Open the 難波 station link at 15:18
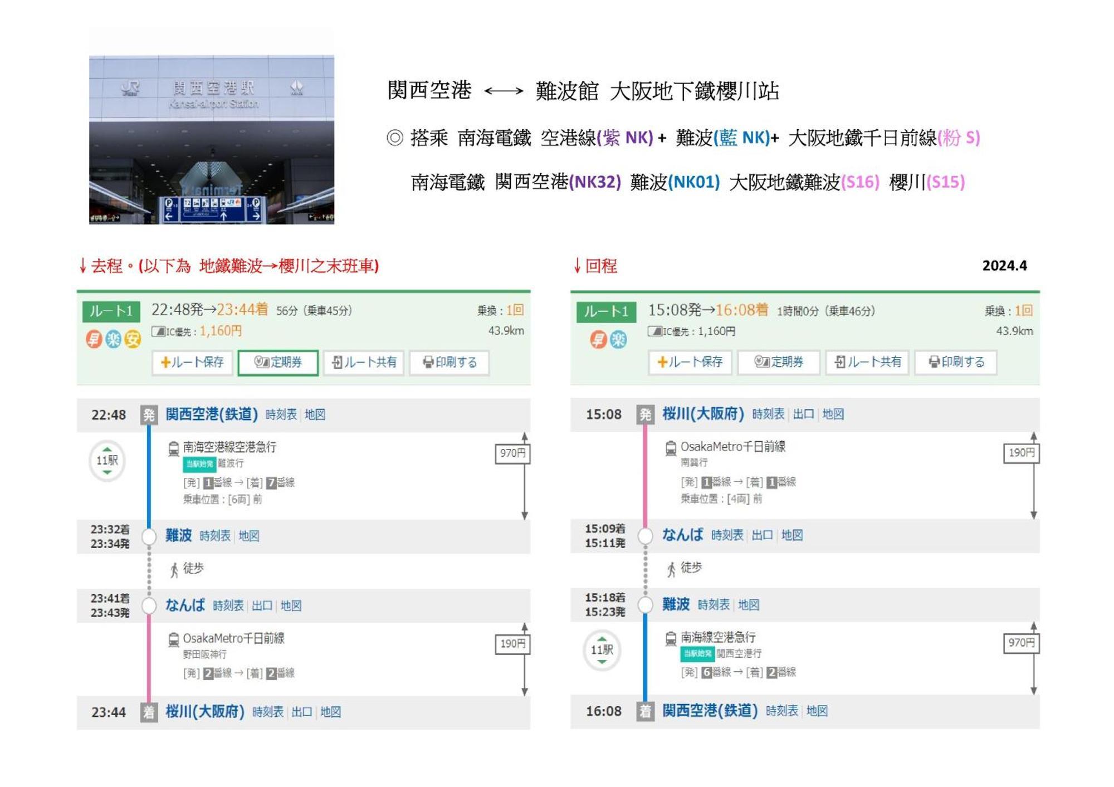The width and height of the screenshot is (1114, 787). point(676,605)
